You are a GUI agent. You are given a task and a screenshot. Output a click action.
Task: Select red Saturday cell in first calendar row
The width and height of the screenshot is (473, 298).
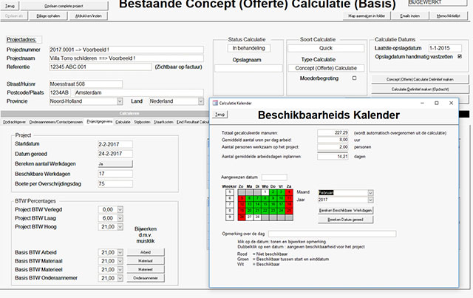click(289, 192)
